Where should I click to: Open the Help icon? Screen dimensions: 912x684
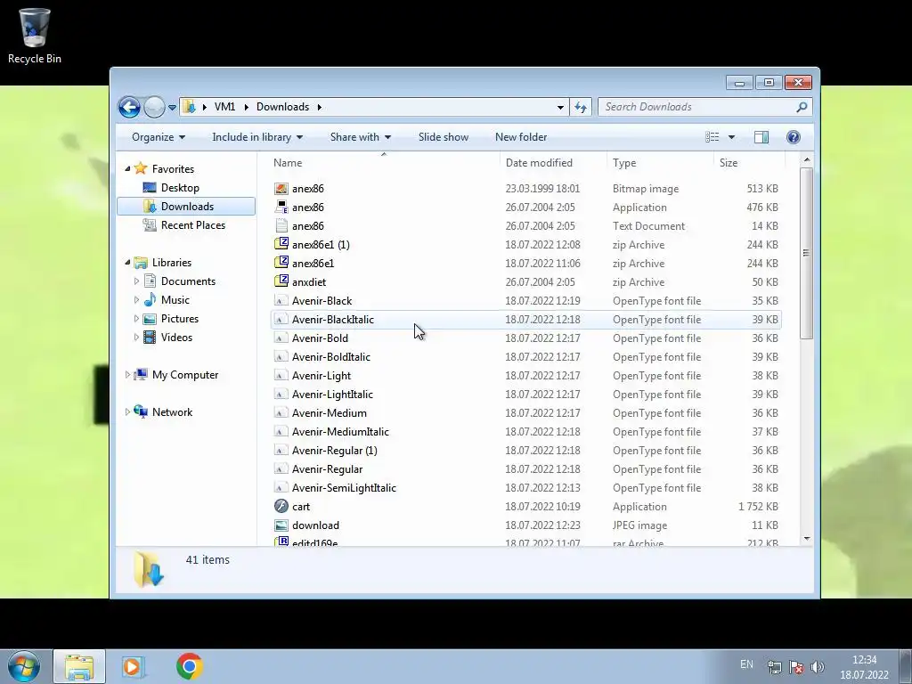793,137
